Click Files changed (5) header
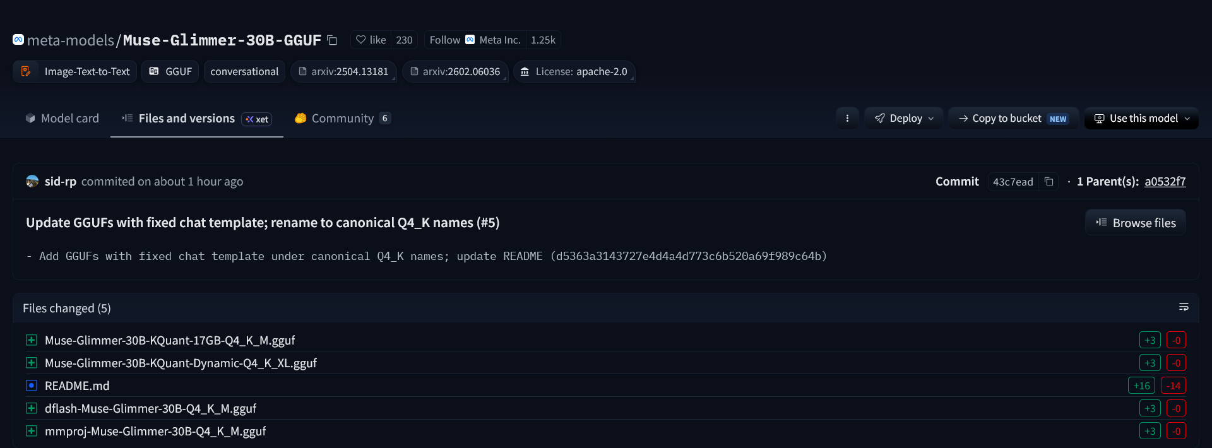1212x448 pixels. [x=67, y=308]
